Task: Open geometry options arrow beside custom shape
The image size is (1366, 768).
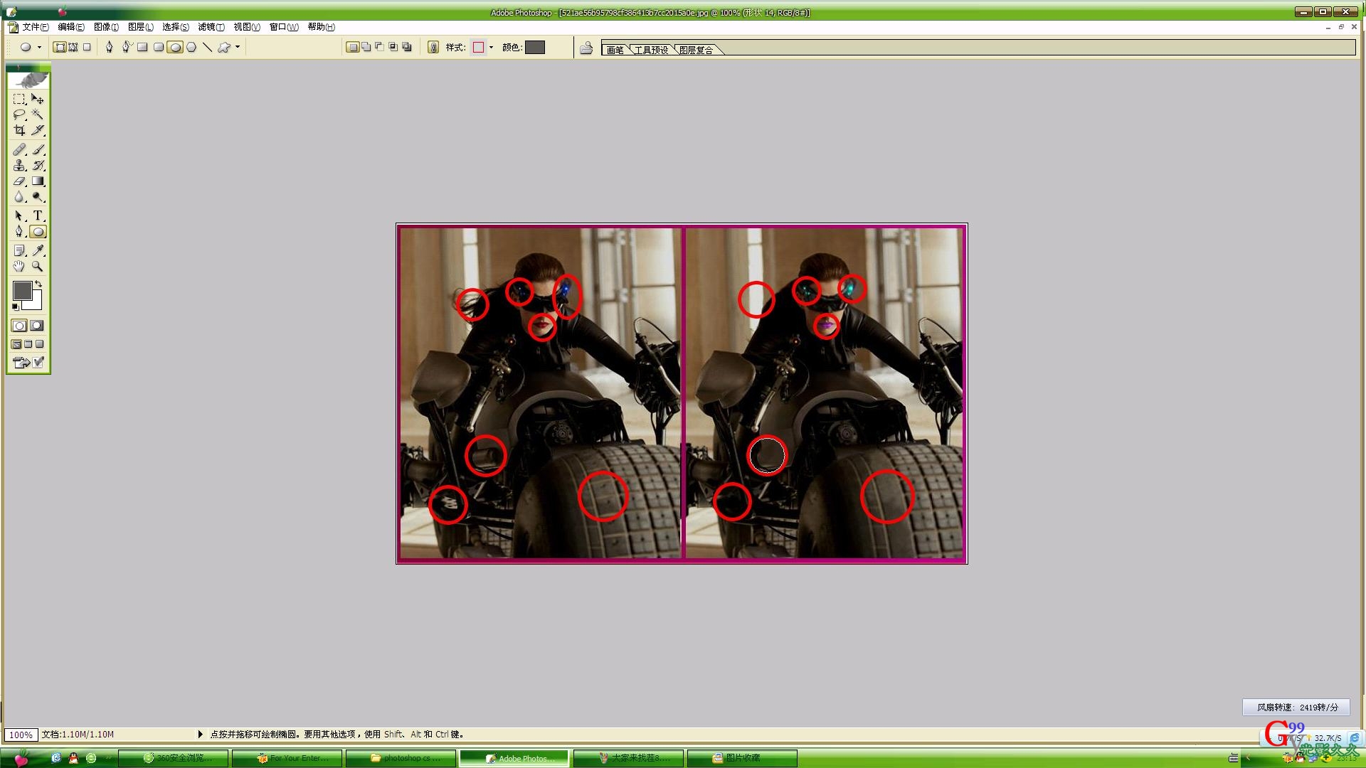Action: click(238, 48)
